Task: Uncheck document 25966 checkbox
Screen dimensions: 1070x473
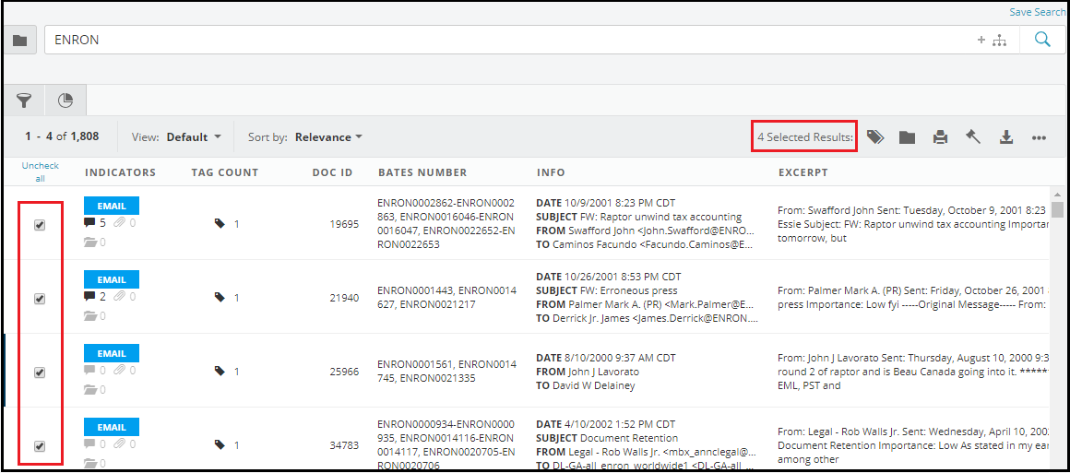Action: [x=40, y=372]
